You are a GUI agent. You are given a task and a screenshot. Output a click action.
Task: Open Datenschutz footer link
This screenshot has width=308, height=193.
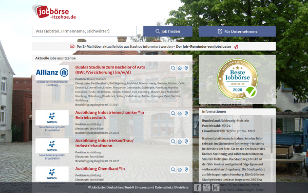click(x=164, y=187)
